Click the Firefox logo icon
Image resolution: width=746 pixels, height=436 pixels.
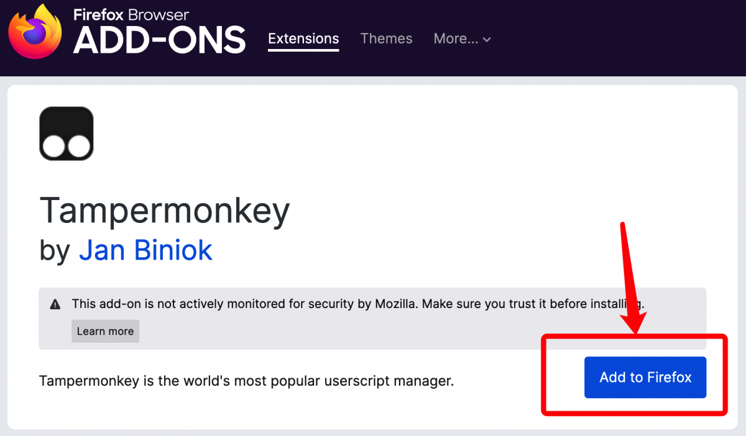point(35,33)
